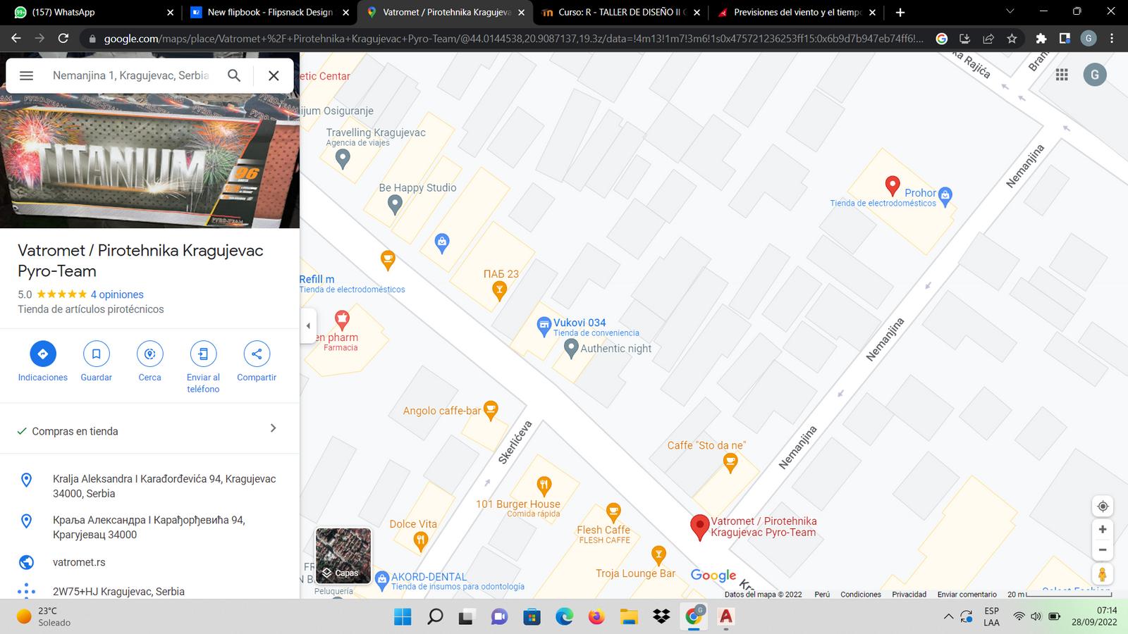Clear the Maps search box
Viewport: 1128px width, 634px height.
[x=274, y=75]
